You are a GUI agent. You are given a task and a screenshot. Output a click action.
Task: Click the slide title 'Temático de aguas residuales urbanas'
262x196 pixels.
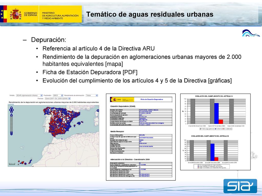click(x=150, y=14)
